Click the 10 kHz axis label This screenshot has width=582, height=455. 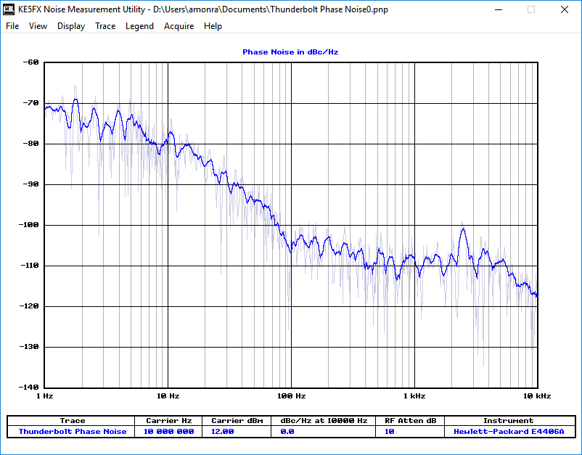(x=537, y=396)
